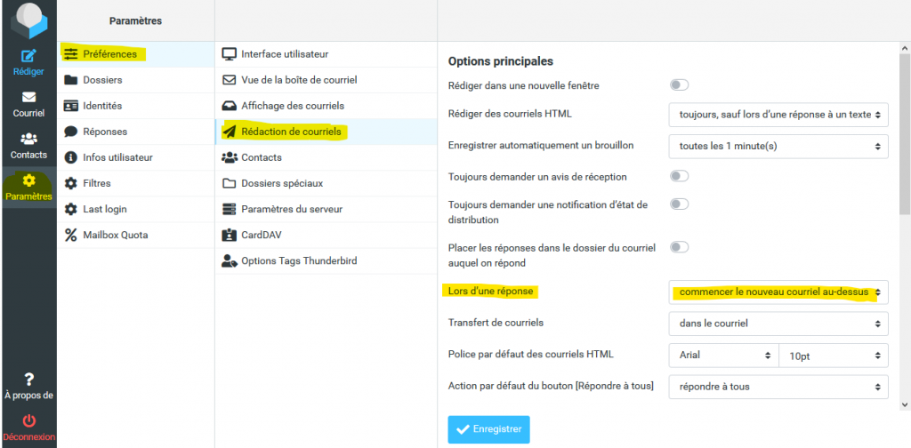Click the Rédiger compose icon
The height and width of the screenshot is (448, 911).
click(x=28, y=57)
